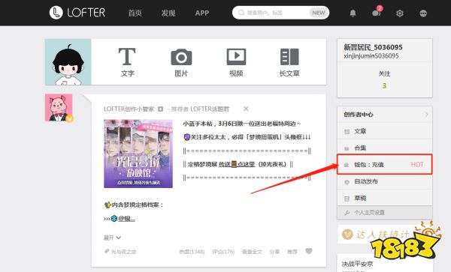Screen dimensions: 451x272
Task: Open the 钱包：充值 wallet recharge item
Action: 385,164
